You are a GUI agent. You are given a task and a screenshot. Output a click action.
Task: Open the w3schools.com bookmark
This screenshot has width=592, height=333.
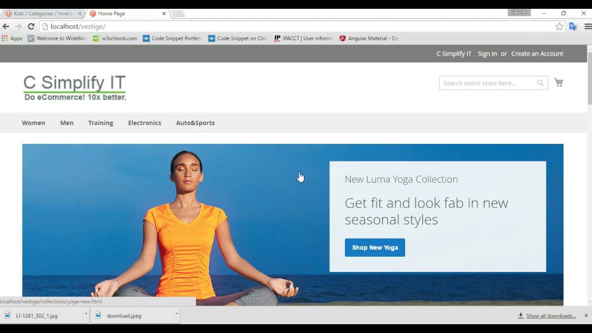(115, 38)
